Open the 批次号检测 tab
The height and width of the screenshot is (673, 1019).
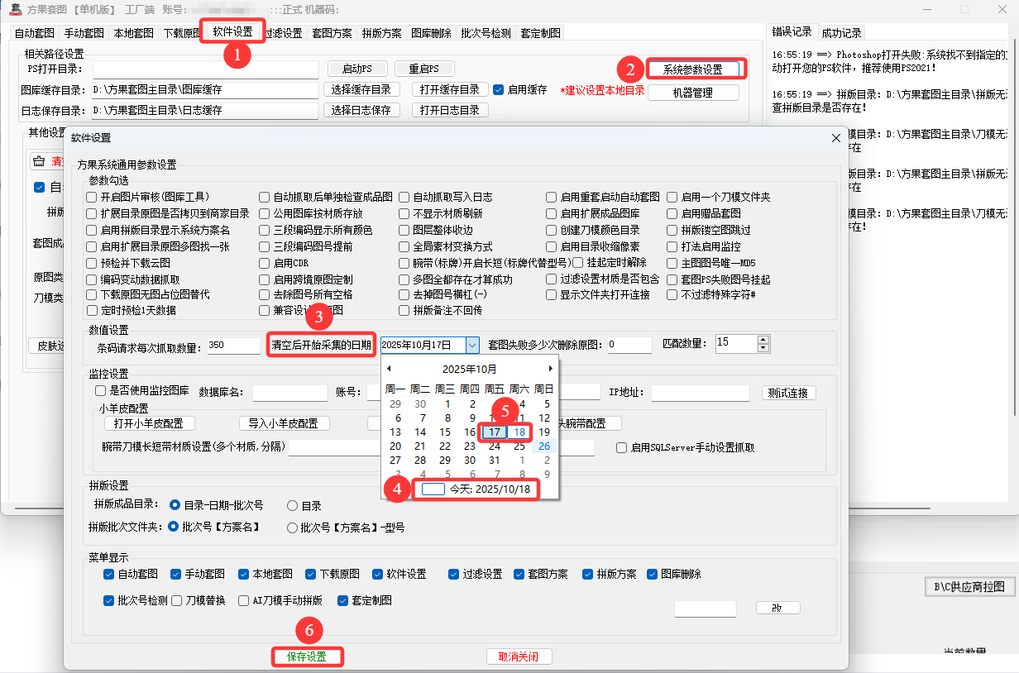(x=486, y=33)
